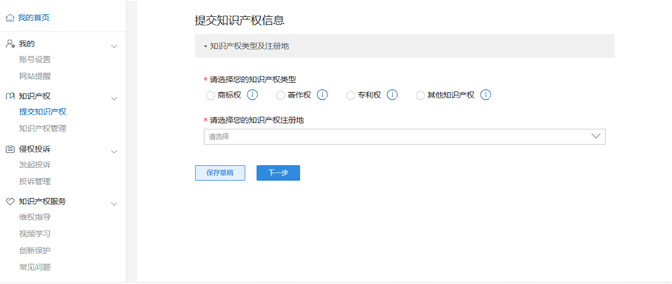Click the 知识产权 section label
Viewport: 672px width, 284px height.
(x=35, y=96)
